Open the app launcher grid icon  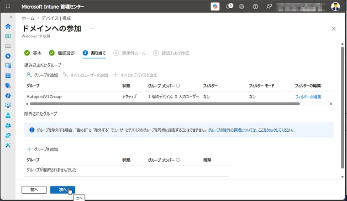coord(8,6)
